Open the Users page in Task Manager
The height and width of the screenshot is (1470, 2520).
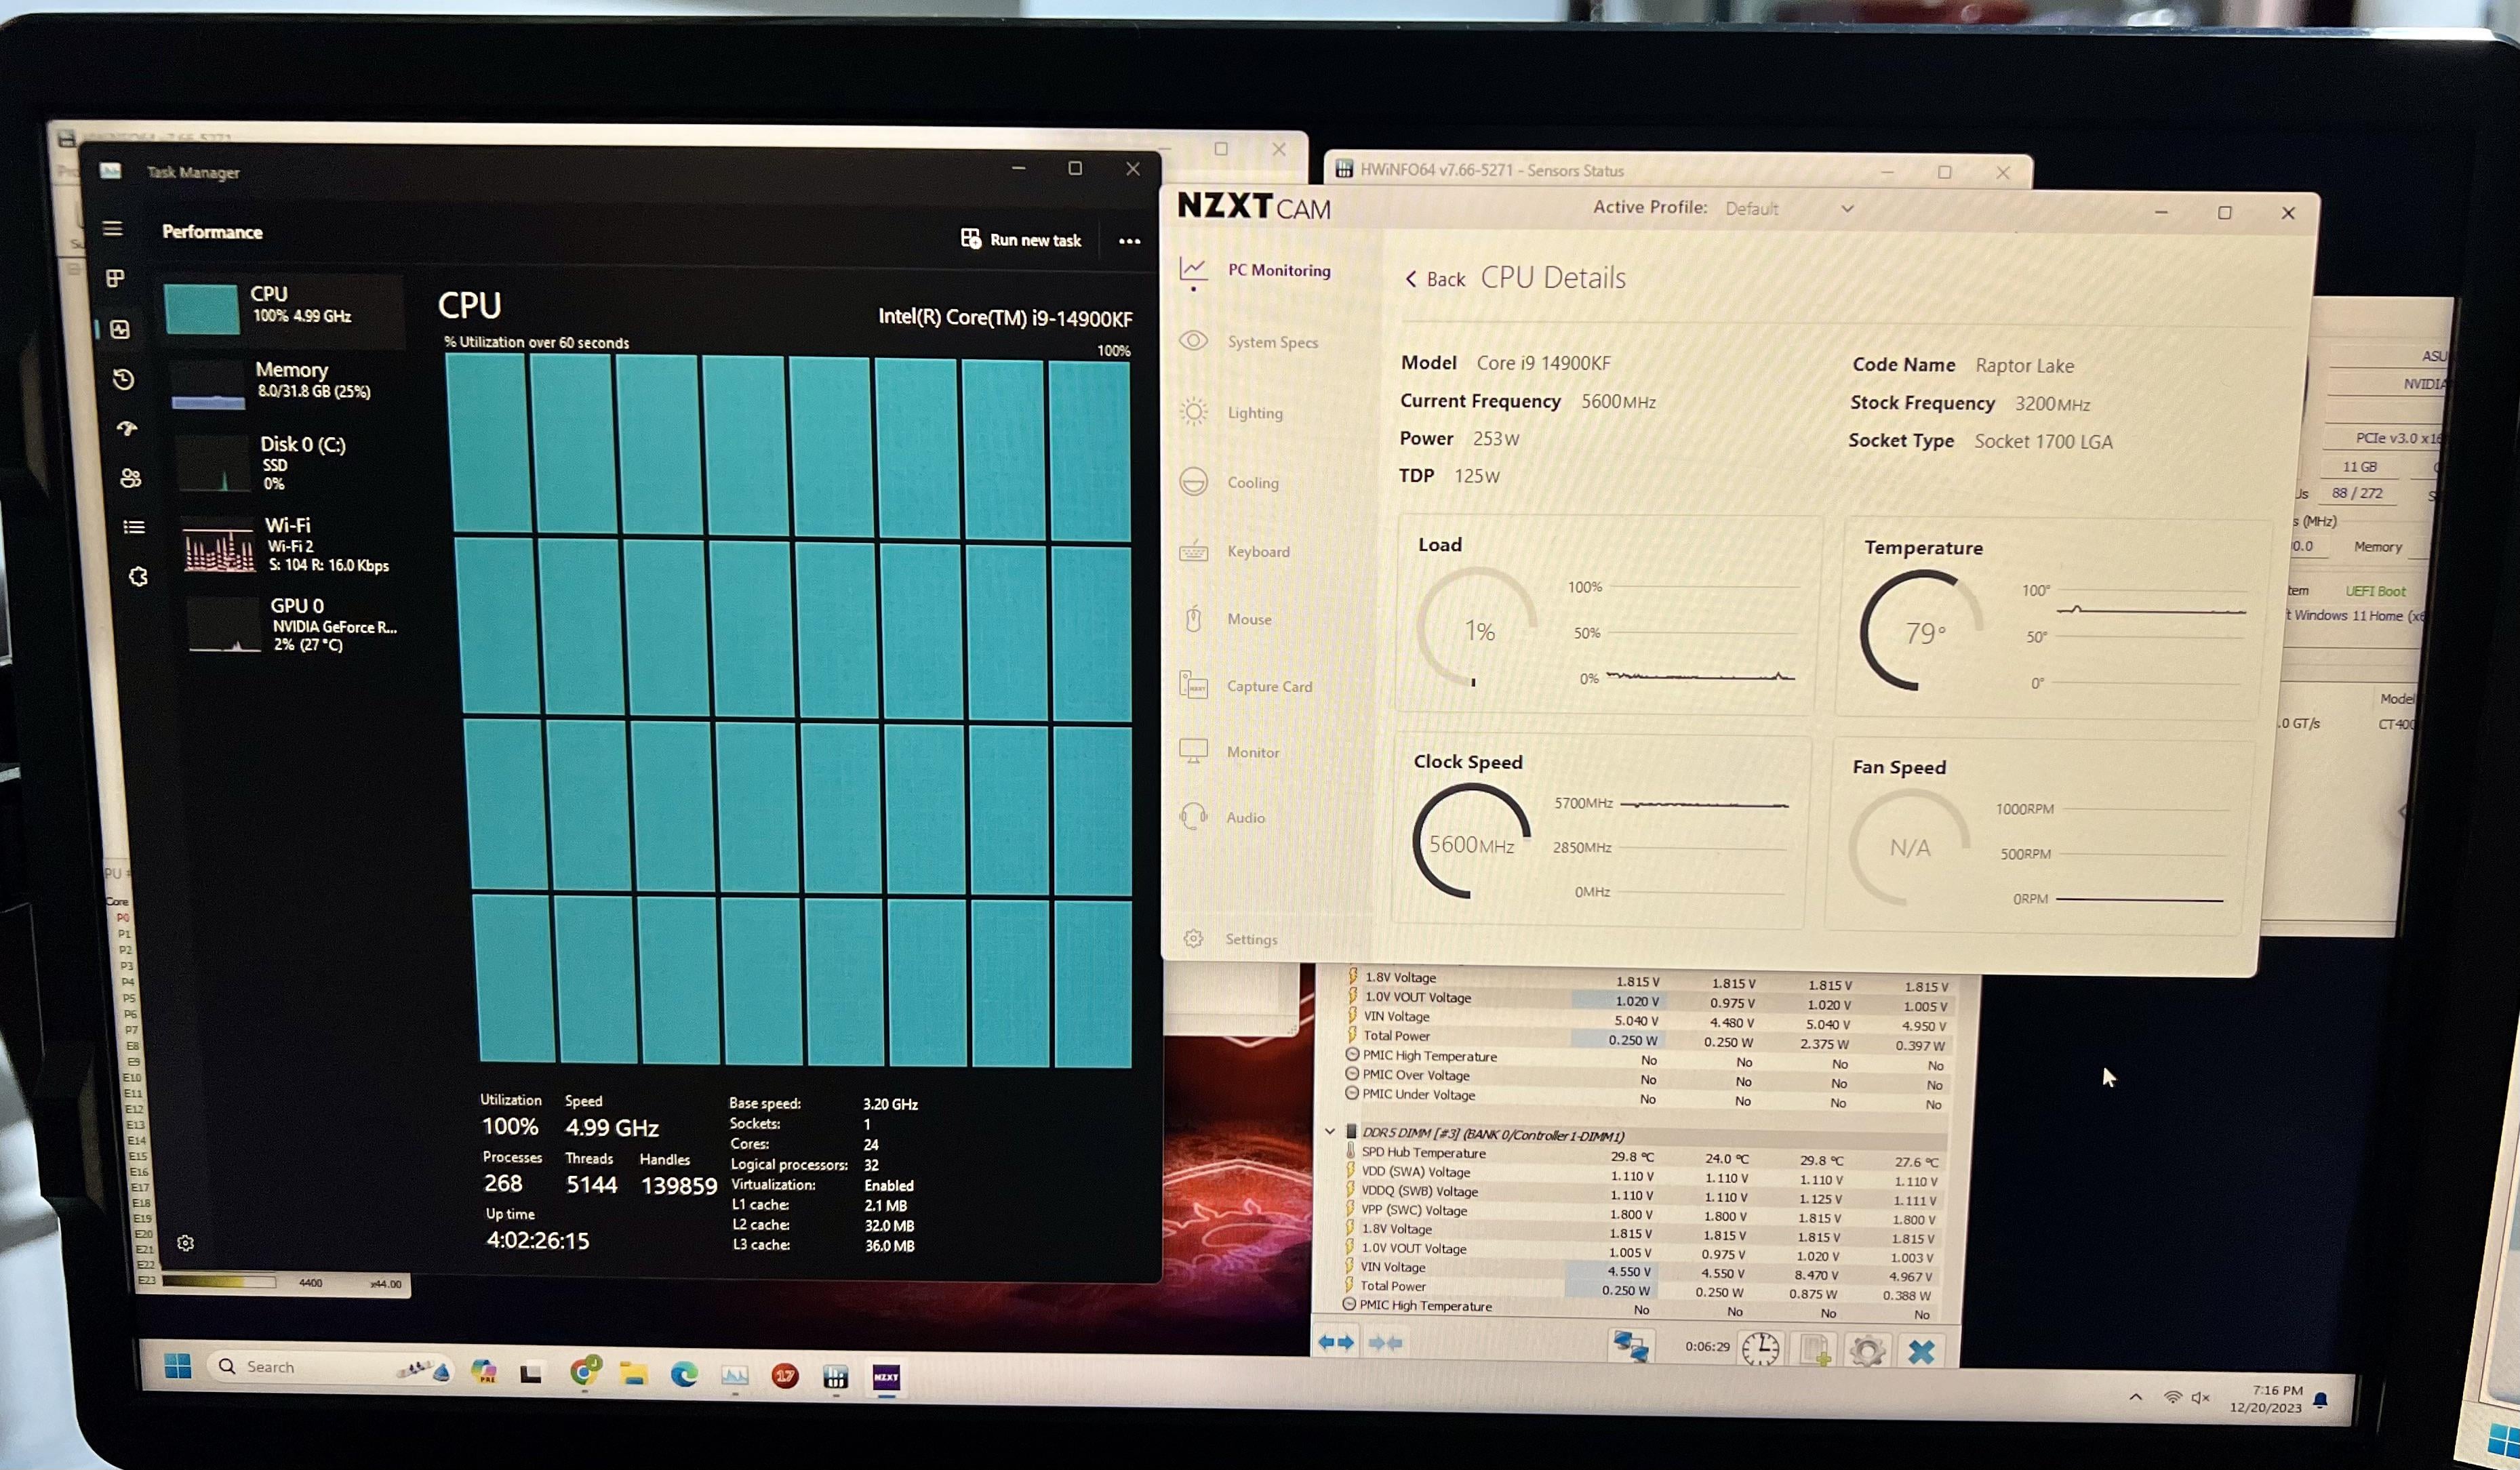click(x=130, y=478)
